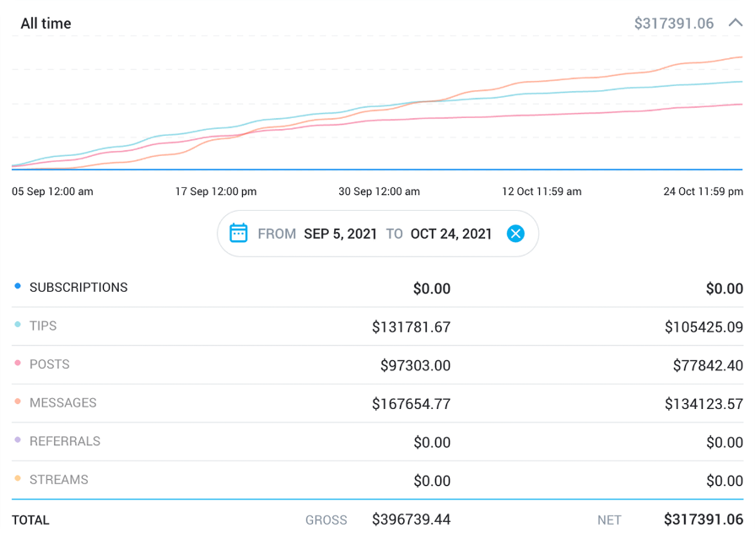Toggle the Messages series orange dot
The width and height of the screenshot is (755, 544).
pos(18,402)
